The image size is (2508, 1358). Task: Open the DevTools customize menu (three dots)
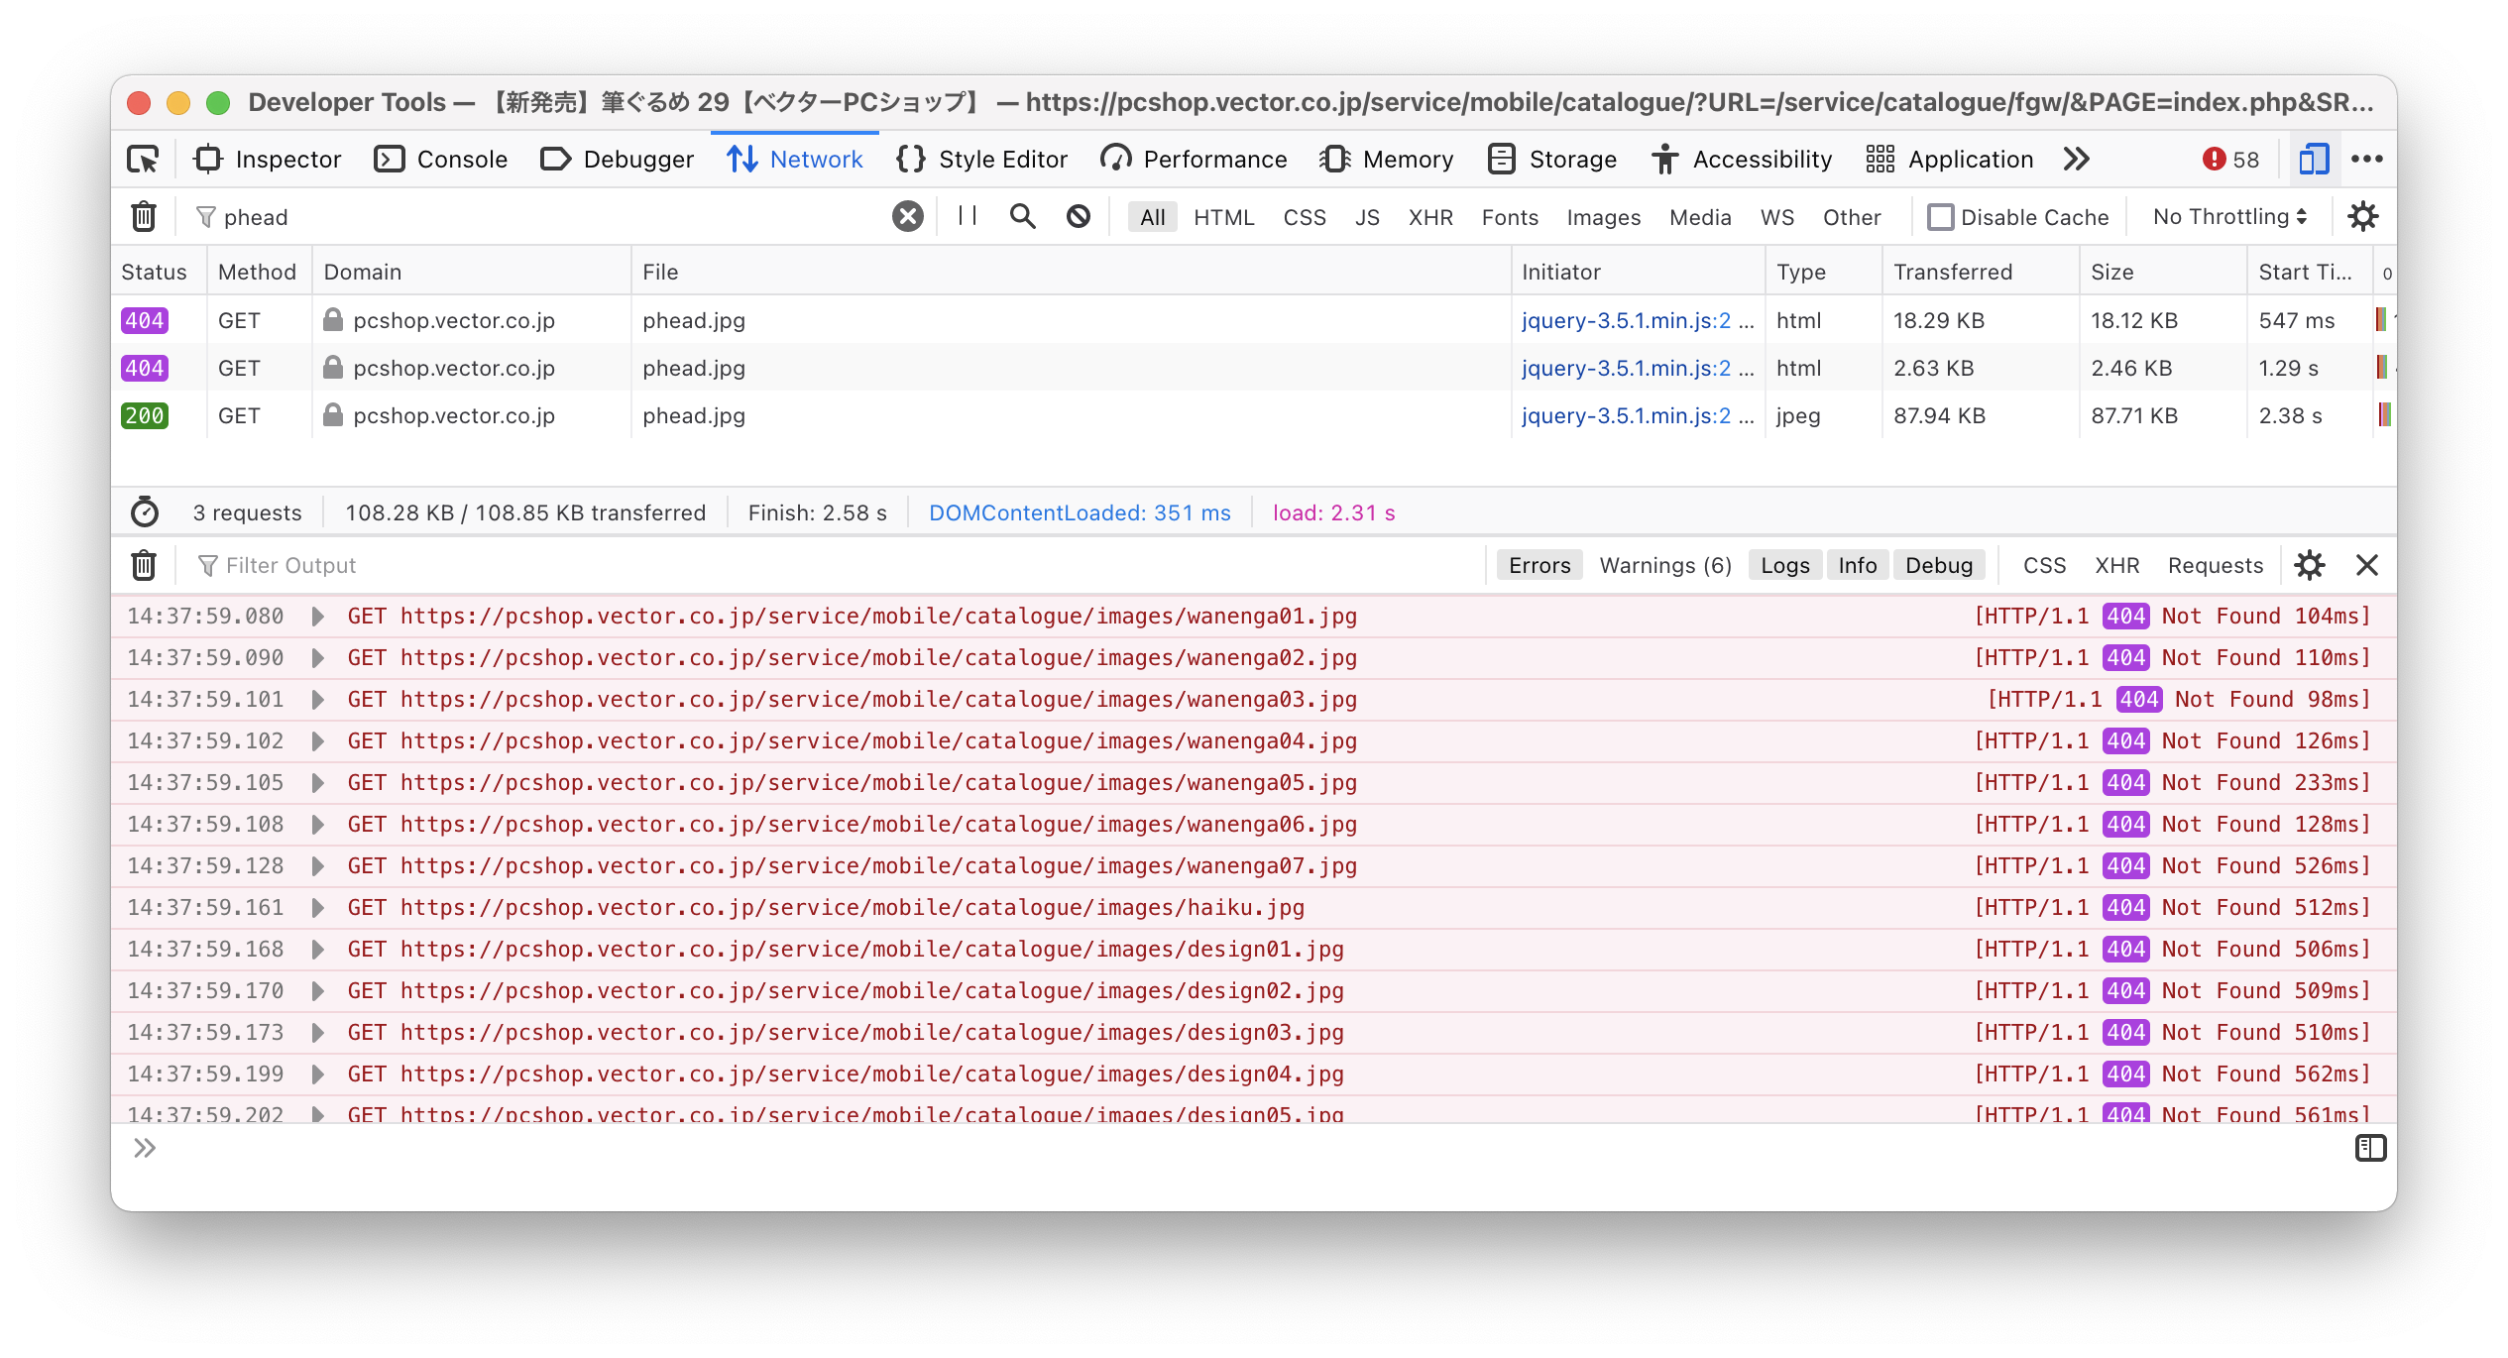2368,159
